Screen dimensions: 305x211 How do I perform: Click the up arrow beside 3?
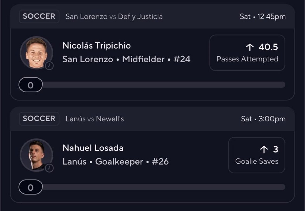264,150
